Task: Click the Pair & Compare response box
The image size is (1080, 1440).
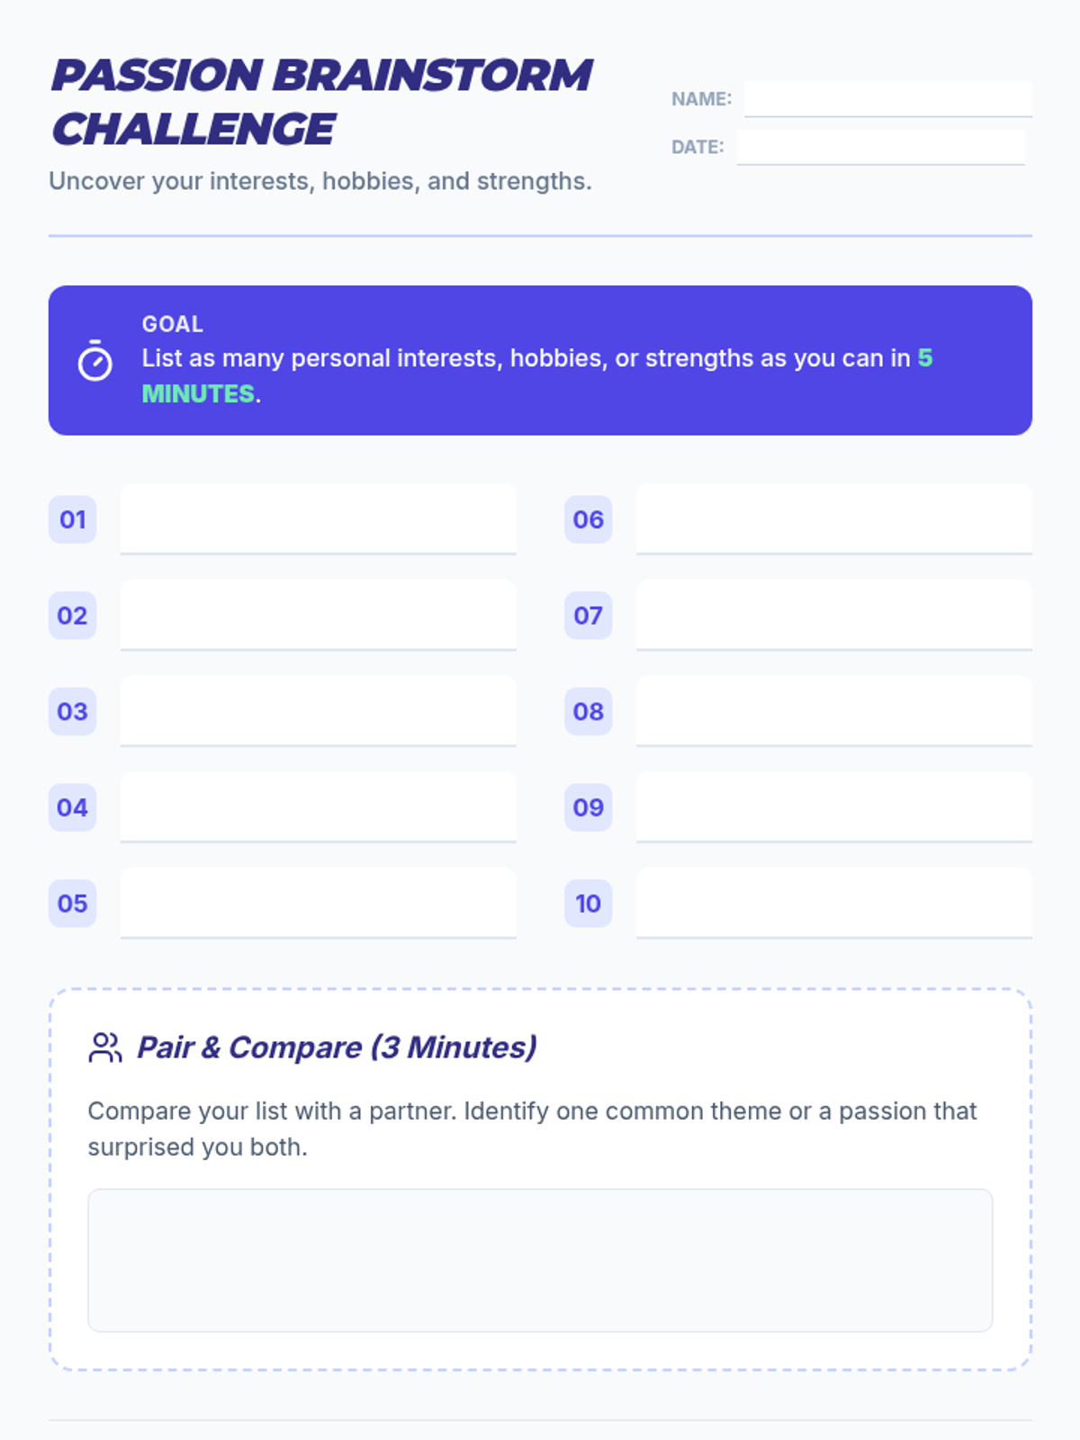Action: pyautogui.click(x=540, y=1260)
